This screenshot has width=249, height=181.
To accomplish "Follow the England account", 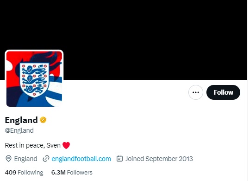I will point(223,92).
